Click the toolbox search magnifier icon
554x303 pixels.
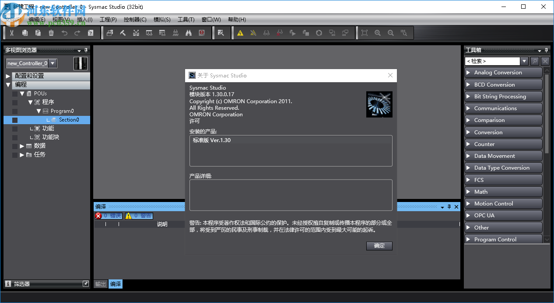click(x=534, y=61)
